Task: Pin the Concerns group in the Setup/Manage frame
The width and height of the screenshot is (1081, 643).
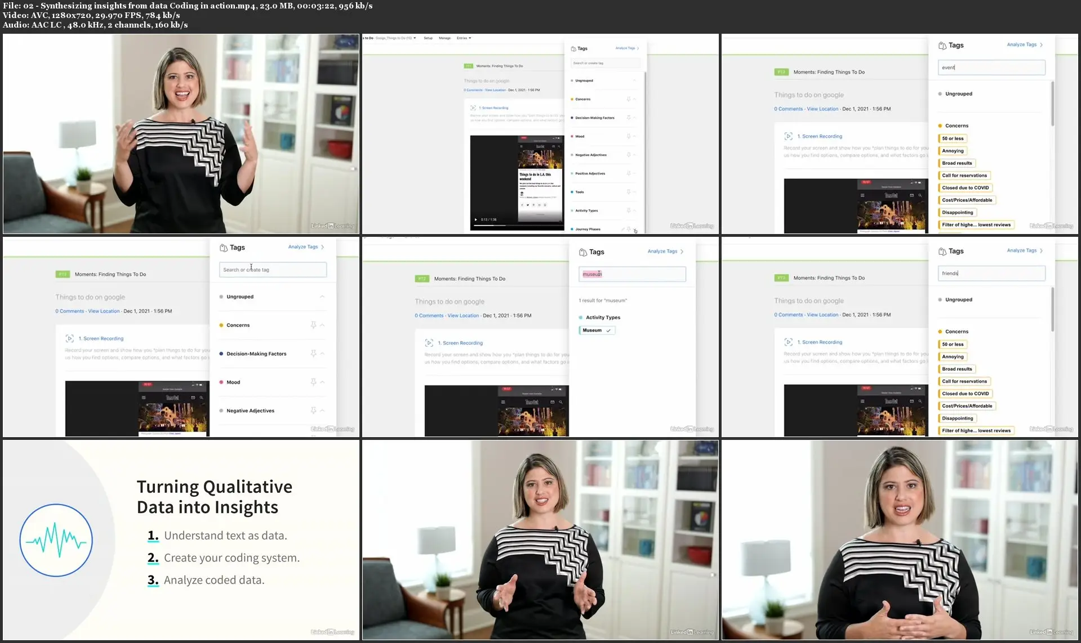Action: [629, 99]
